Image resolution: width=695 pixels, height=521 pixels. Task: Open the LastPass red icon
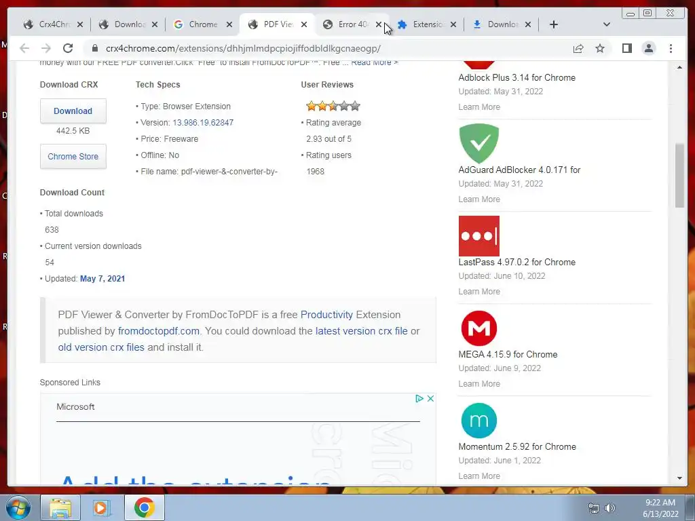click(x=478, y=235)
